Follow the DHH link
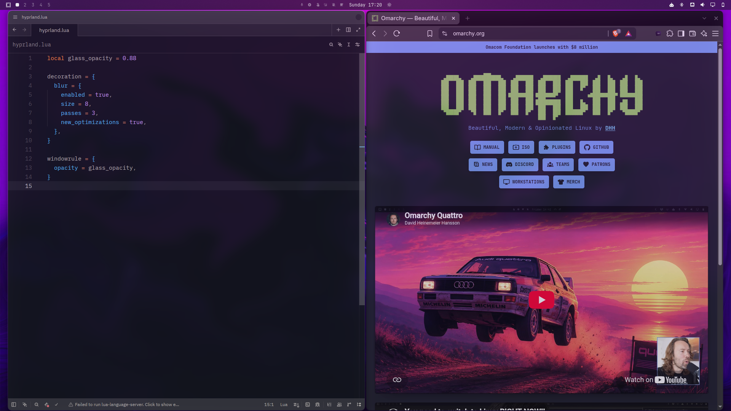The image size is (731, 411). (x=610, y=128)
